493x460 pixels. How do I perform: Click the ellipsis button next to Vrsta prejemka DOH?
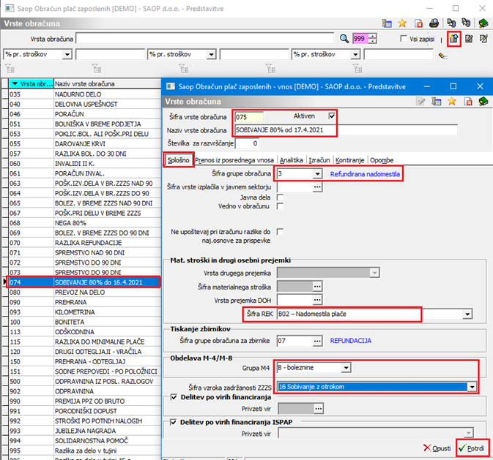point(318,300)
